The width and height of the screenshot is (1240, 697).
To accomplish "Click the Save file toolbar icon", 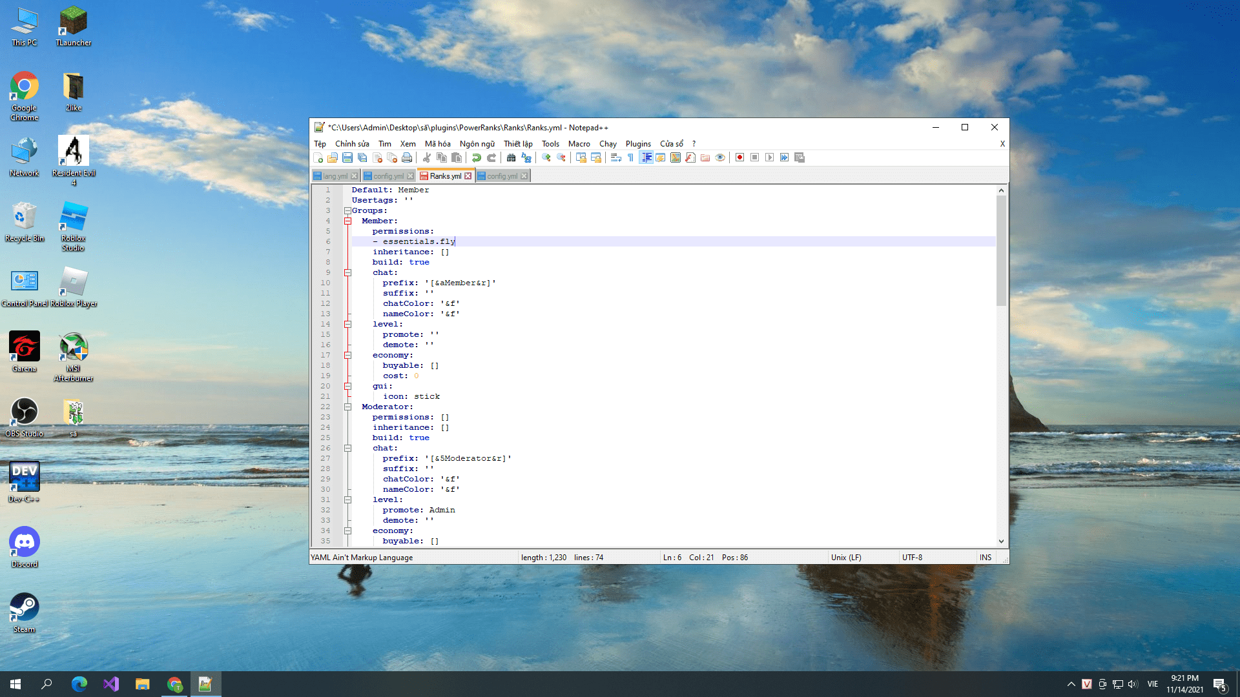I will [347, 157].
